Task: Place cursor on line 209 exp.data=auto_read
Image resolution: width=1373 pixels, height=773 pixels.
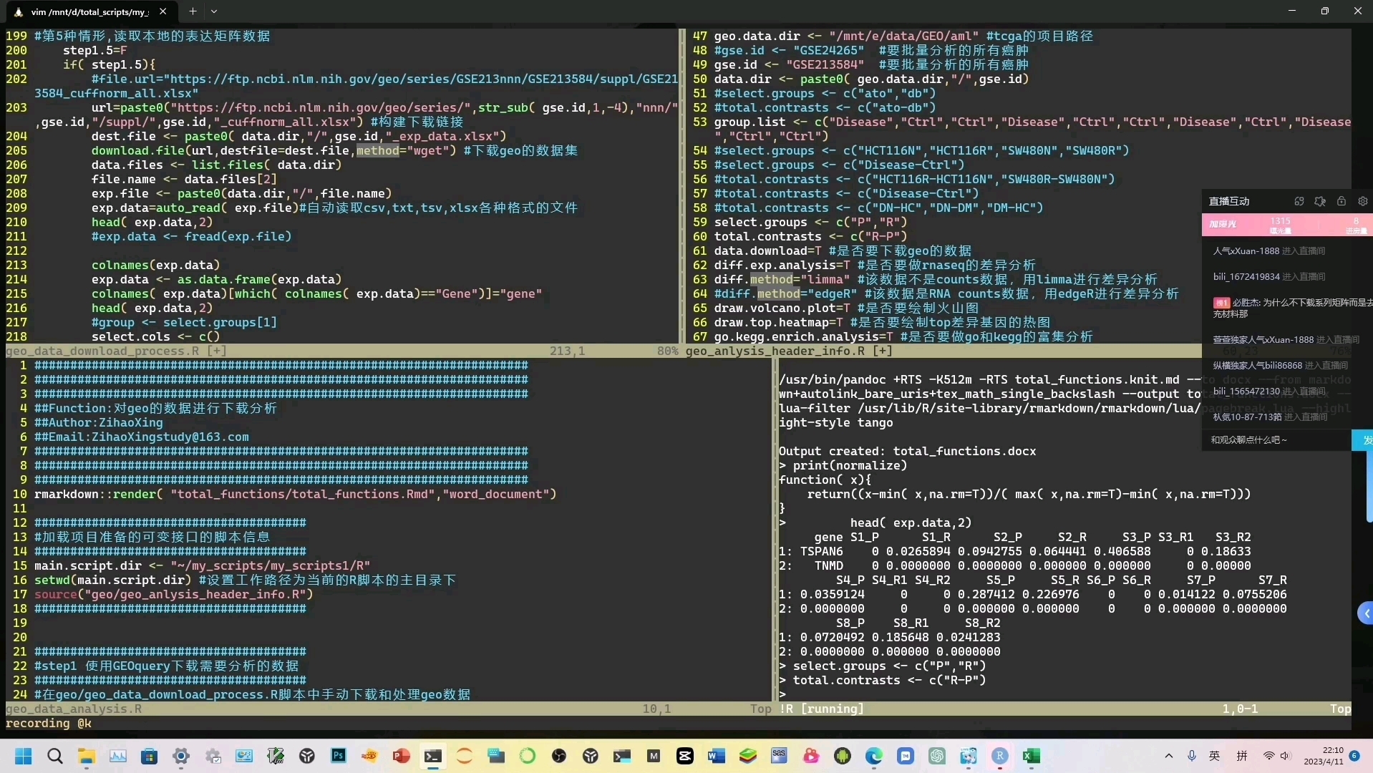Action: (334, 208)
